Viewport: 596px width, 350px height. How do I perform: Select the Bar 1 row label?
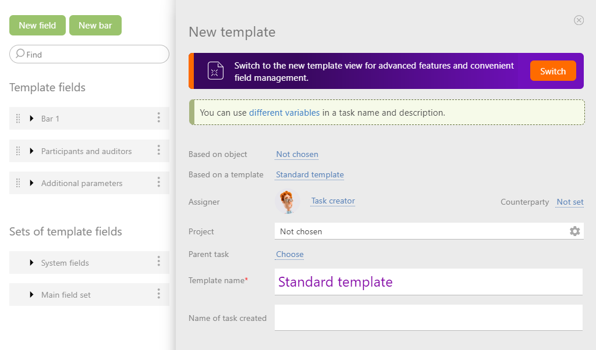50,119
